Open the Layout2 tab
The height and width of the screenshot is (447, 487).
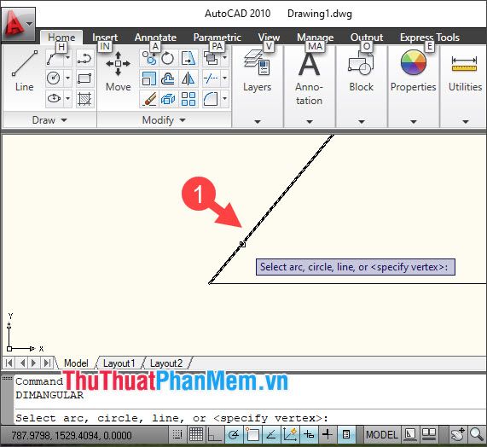(x=166, y=363)
